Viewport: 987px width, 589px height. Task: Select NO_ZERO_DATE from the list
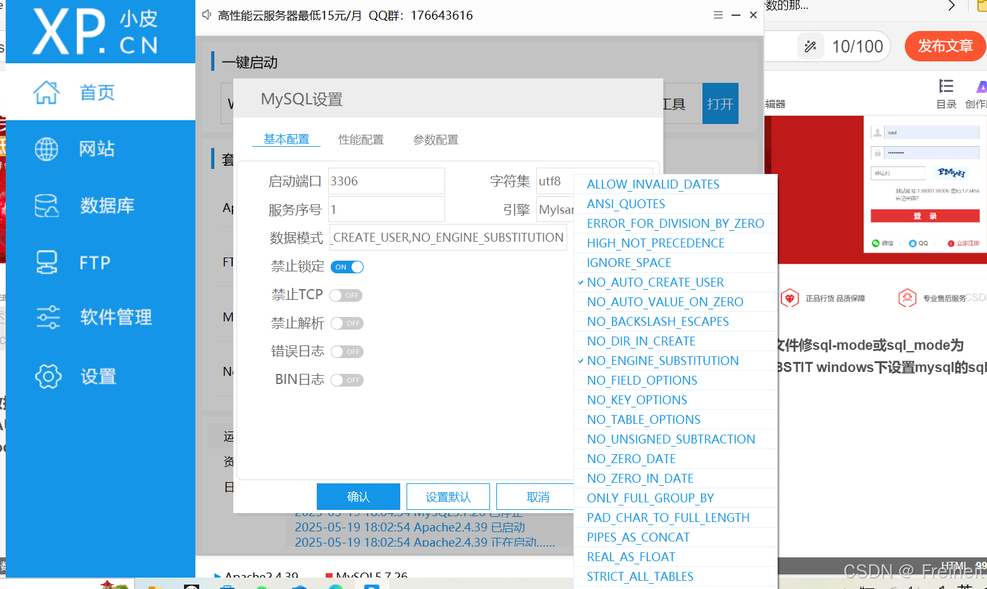pos(675,459)
